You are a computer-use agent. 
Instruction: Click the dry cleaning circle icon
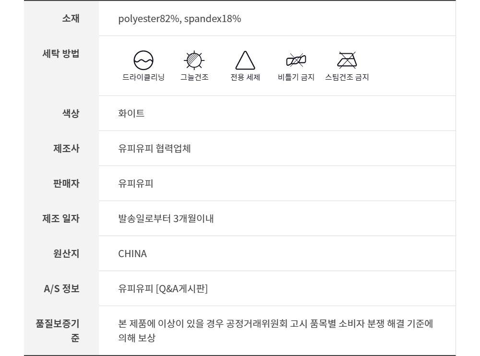(143, 60)
